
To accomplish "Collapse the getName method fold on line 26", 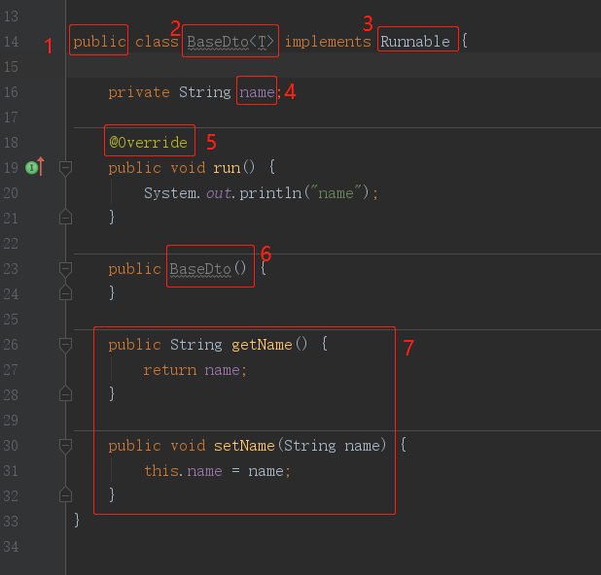I will click(x=65, y=344).
